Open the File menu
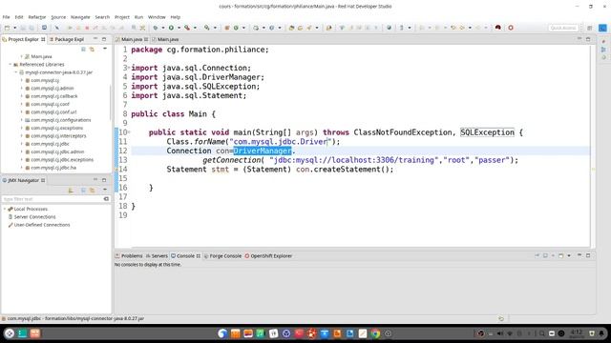611x343 pixels. (x=7, y=17)
